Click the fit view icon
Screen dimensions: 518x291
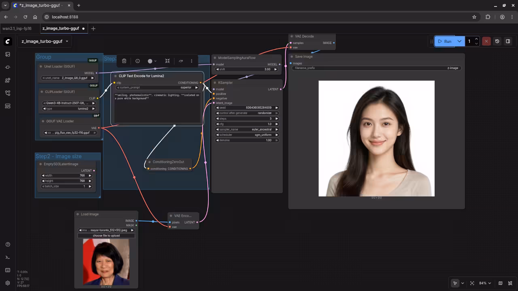pos(472,283)
